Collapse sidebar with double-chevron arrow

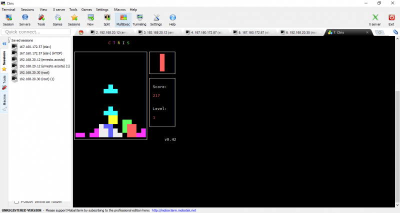(x=4, y=44)
